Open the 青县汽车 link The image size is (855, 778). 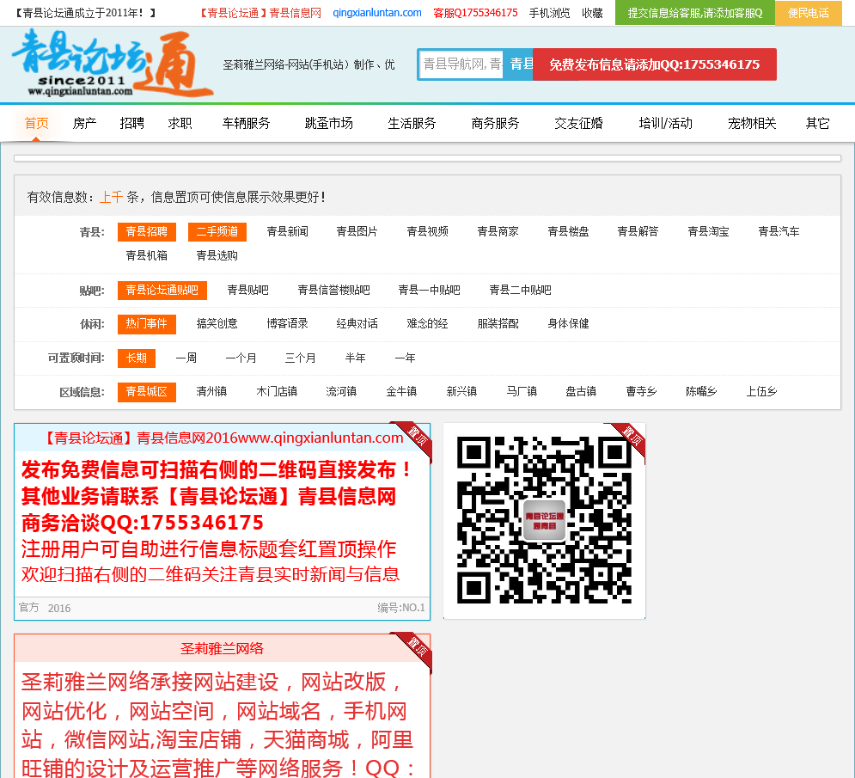(779, 232)
